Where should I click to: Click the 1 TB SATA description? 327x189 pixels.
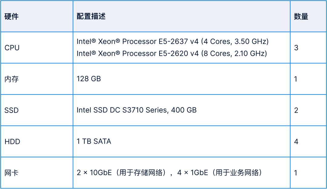(94, 142)
